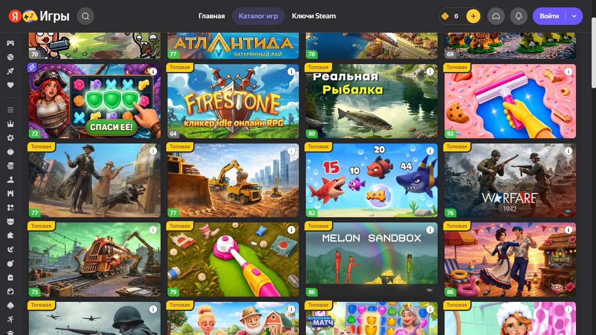596x335 pixels.
Task: Select the castle tower category icon
Action: point(10,194)
